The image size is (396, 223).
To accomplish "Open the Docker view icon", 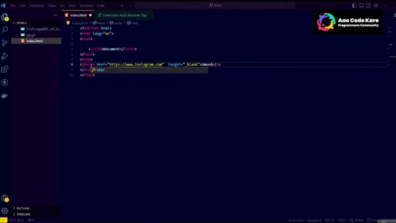I will pos(5,95).
